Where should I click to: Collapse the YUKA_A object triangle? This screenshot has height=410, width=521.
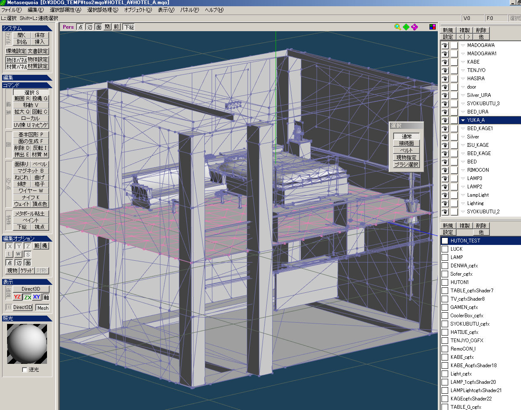click(463, 120)
